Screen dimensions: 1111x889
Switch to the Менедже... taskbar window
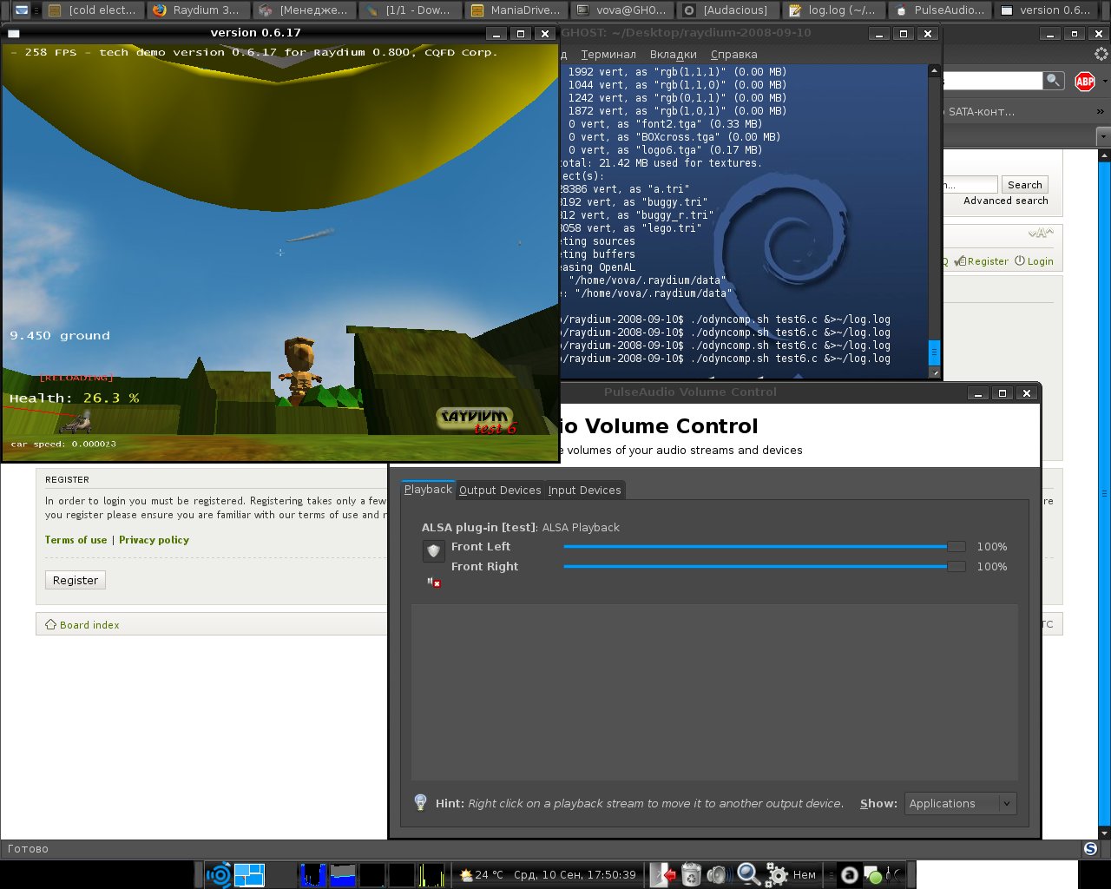pyautogui.click(x=305, y=10)
